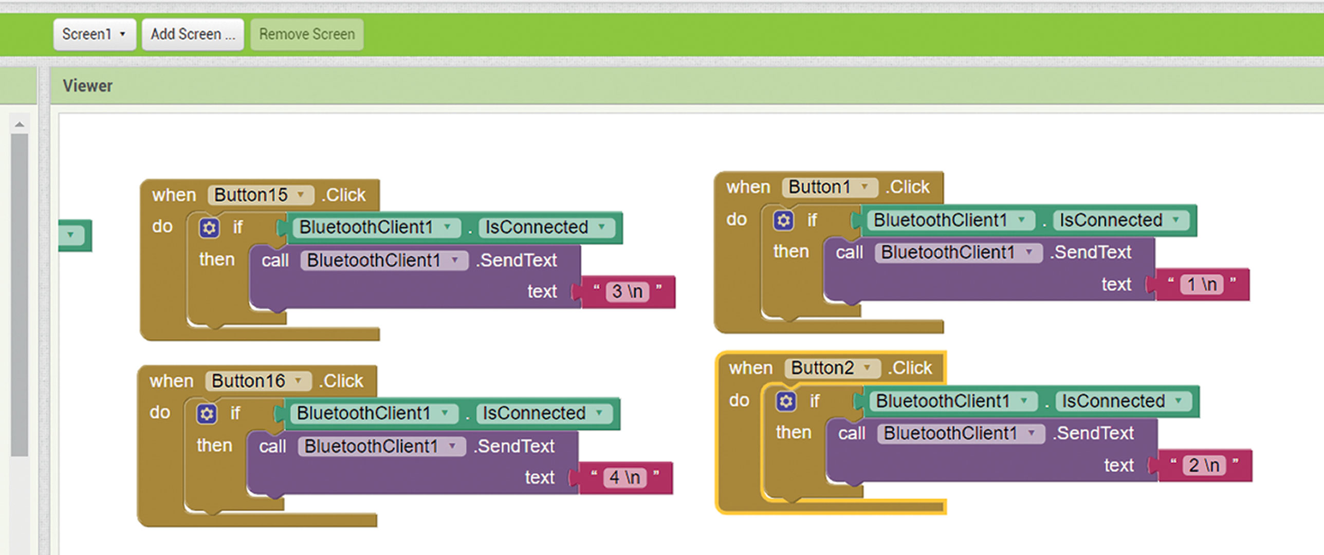Click the mutator gear in Button2's if block
Image resolution: width=1324 pixels, height=555 pixels.
786,401
